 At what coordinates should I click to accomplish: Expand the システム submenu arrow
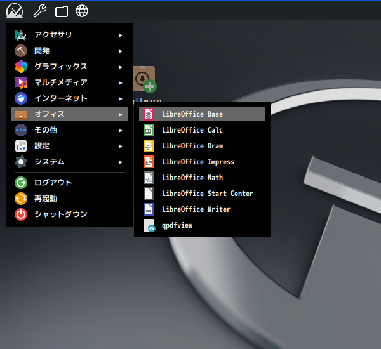pos(120,162)
